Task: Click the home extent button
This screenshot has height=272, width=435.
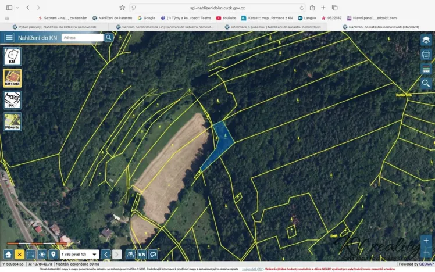Action: (8, 255)
